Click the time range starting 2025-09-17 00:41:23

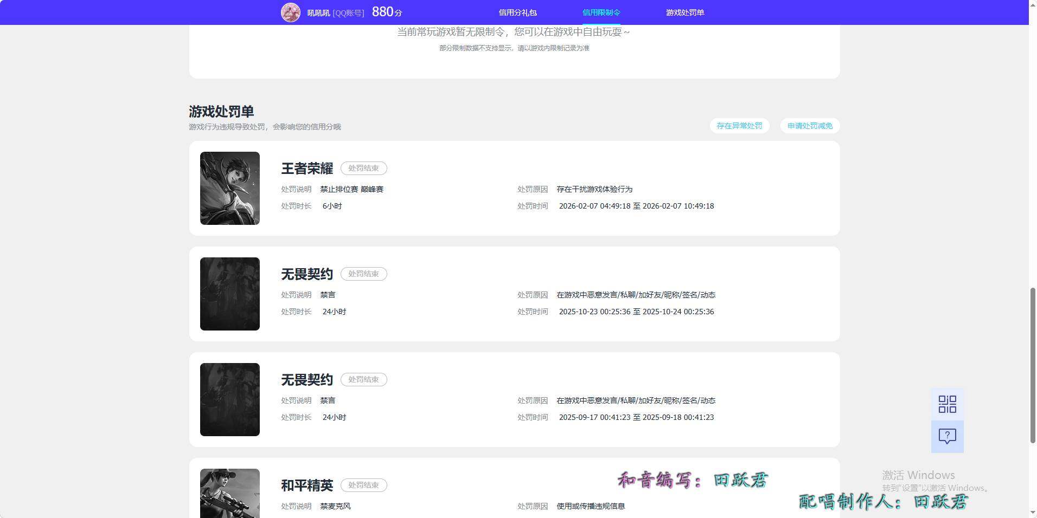click(636, 417)
